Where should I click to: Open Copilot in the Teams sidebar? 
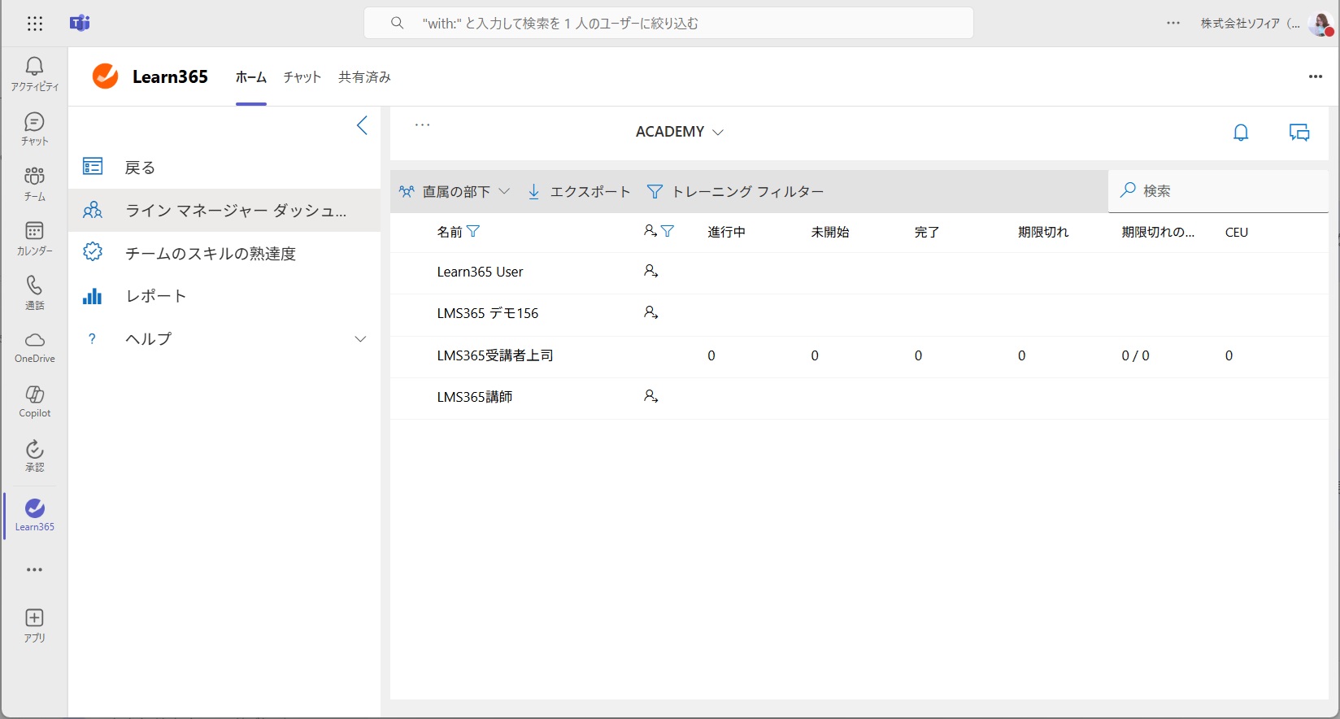point(34,402)
